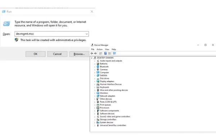This screenshot has height=135, width=216.
Task: Collapse the DESKTOP root computer node
Action: click(91, 58)
